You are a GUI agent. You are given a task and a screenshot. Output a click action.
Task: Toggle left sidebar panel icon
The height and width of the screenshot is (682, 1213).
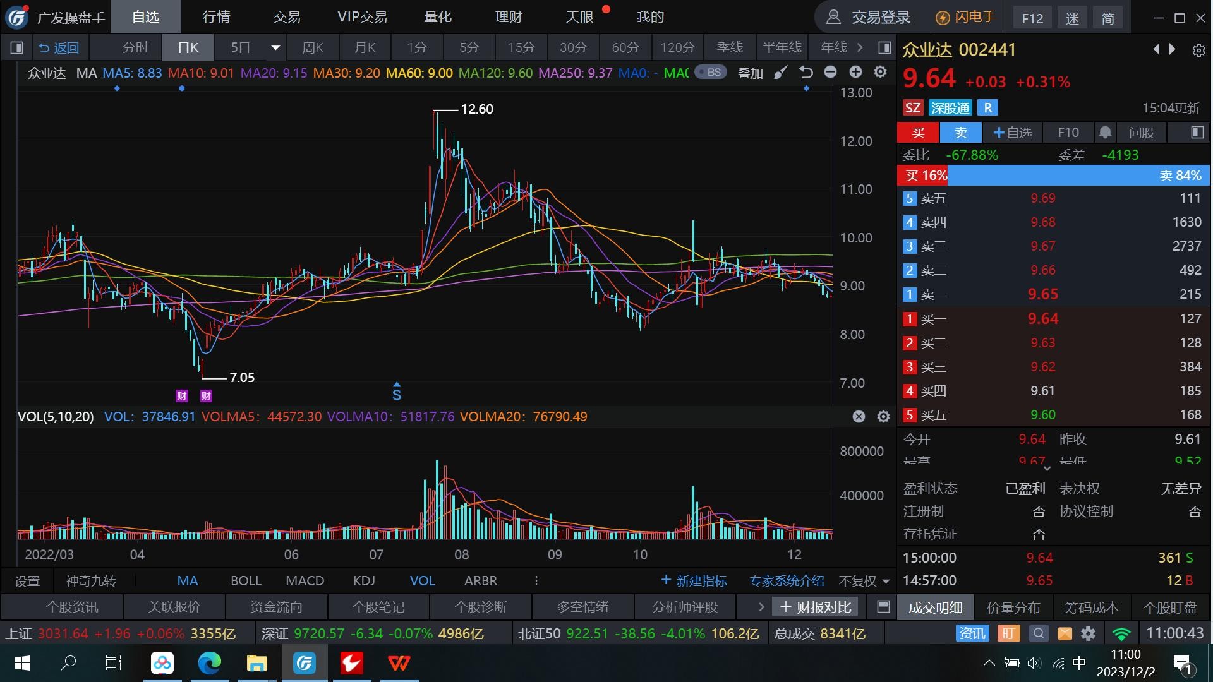tap(17, 47)
